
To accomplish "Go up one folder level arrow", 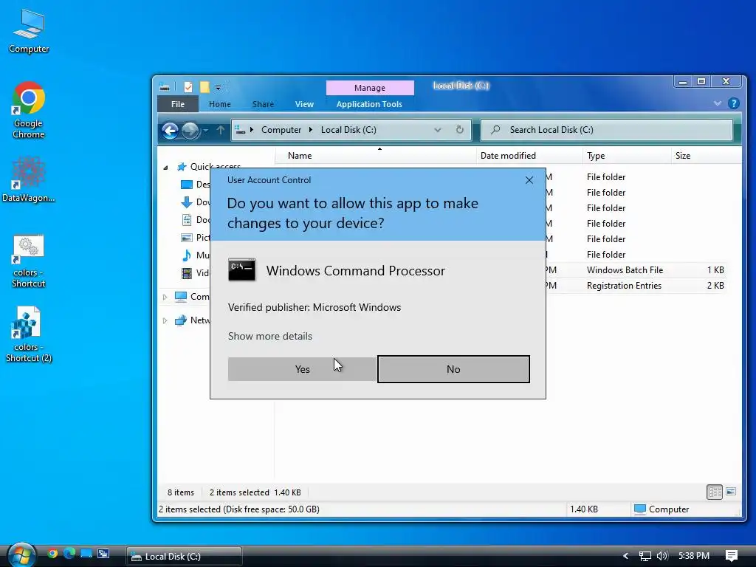I will tap(220, 130).
